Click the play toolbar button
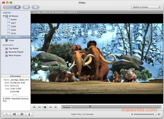The image size is (164, 119). [26, 7]
